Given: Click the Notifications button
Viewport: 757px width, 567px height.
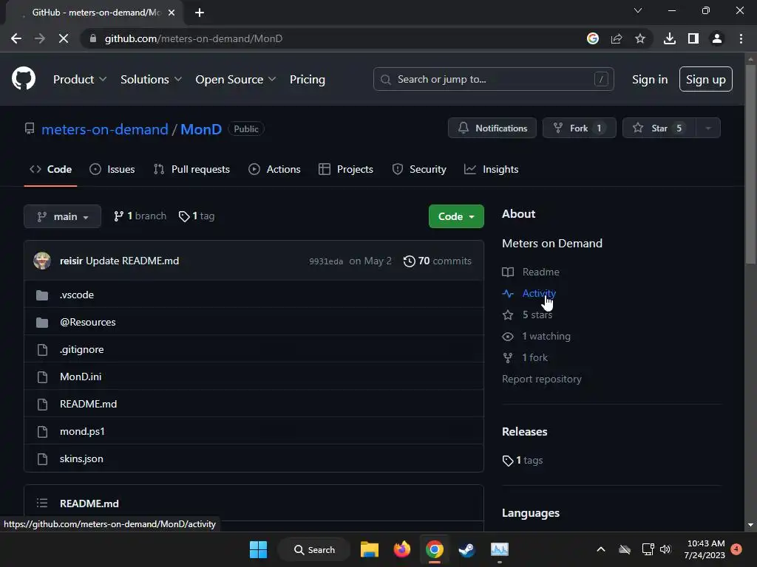Looking at the screenshot, I should pos(492,128).
